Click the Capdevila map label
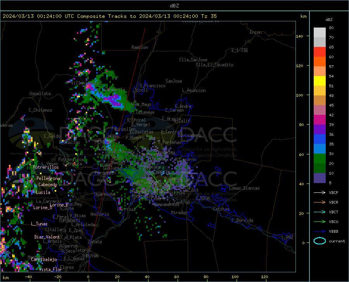Viewport: 349px width, 282px height. pyautogui.click(x=114, y=90)
